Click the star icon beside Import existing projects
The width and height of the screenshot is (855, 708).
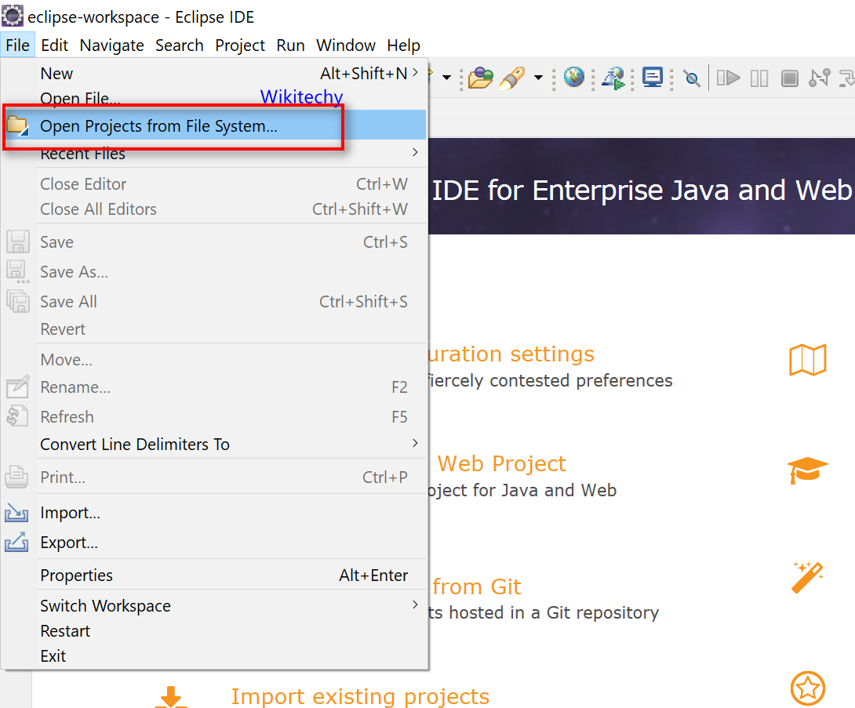point(808,688)
